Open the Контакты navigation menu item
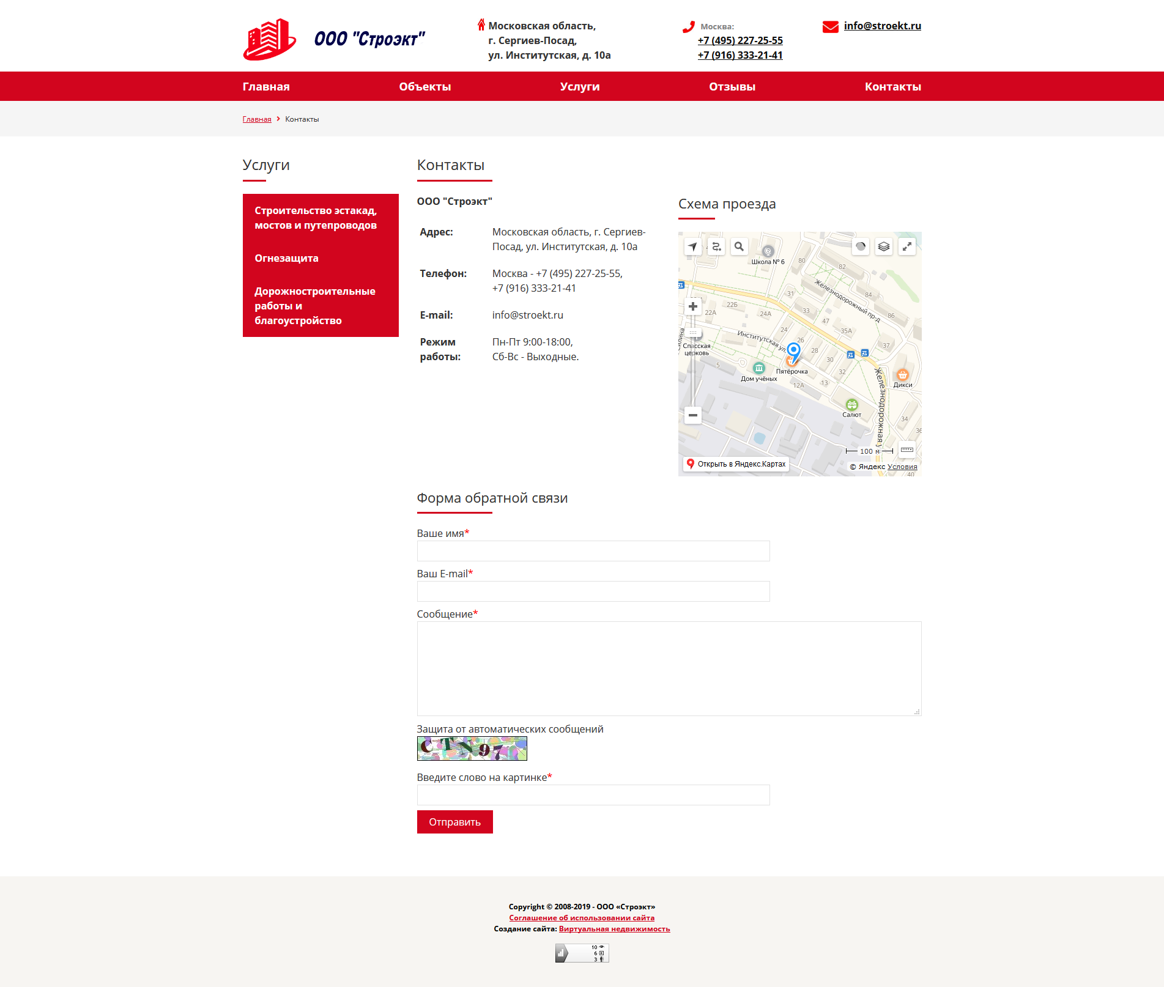 [x=893, y=87]
